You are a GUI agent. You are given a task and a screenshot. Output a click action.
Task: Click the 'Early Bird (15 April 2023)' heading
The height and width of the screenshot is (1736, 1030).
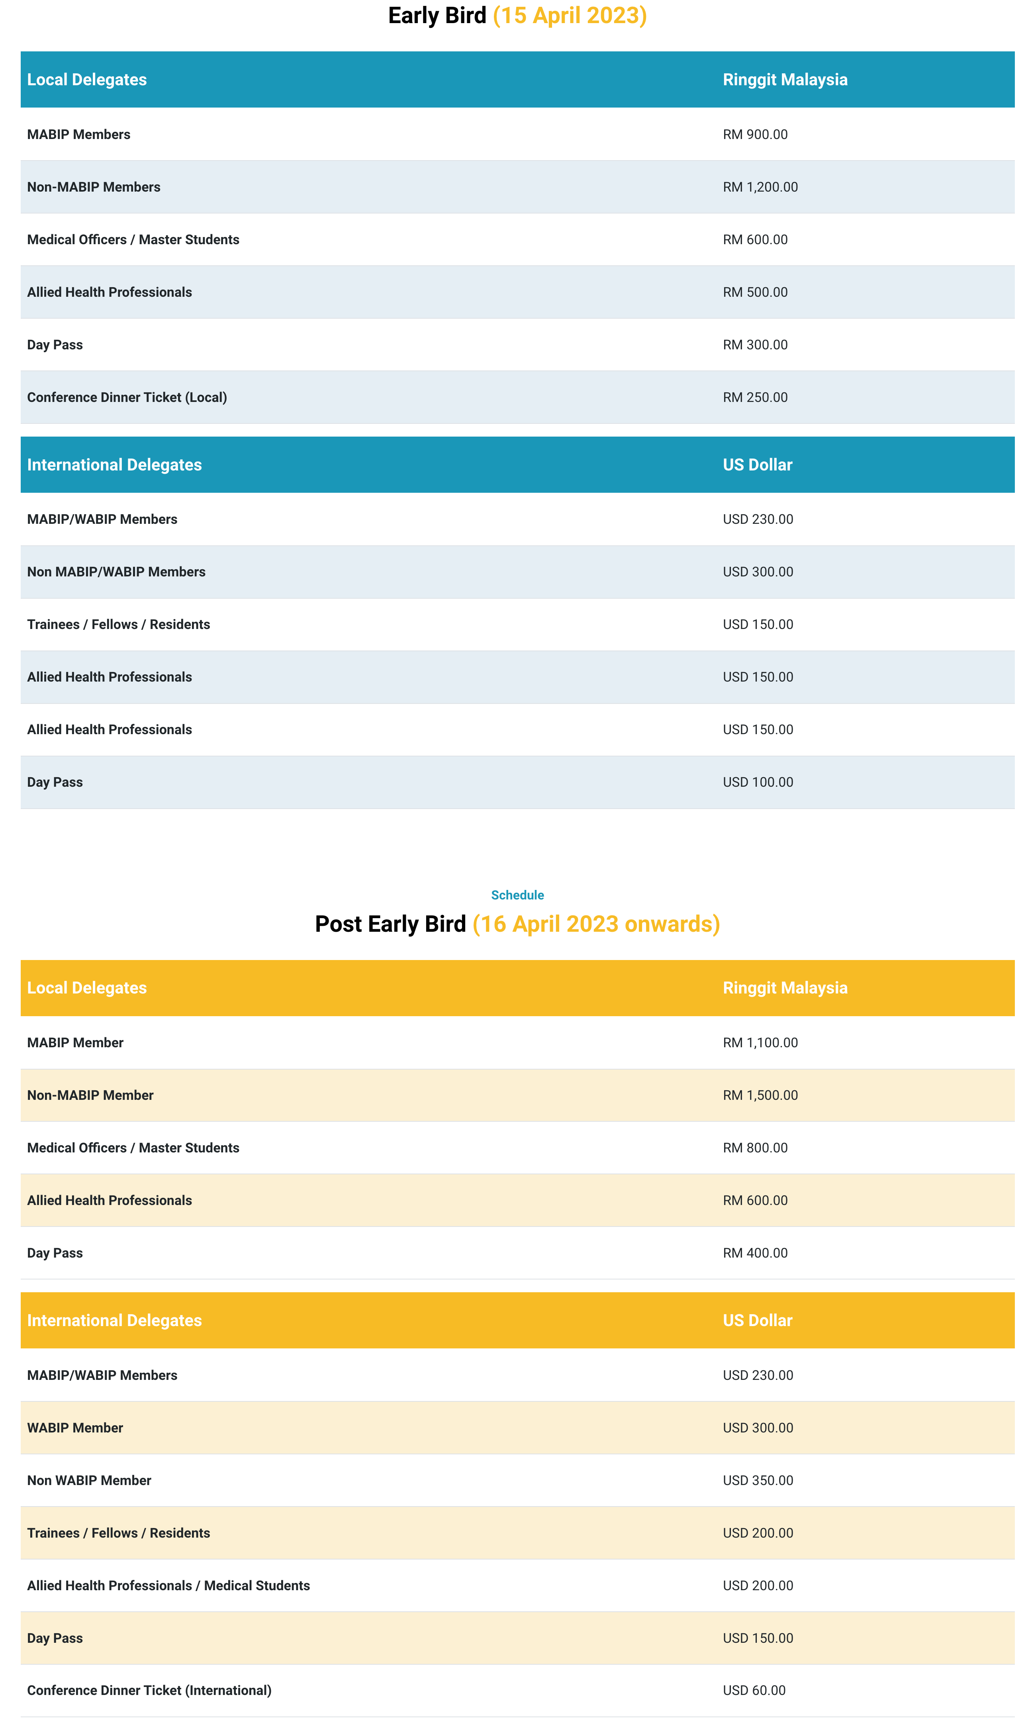pyautogui.click(x=517, y=15)
